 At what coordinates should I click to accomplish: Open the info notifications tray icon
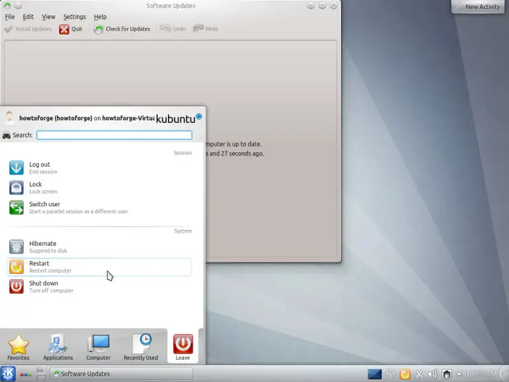390,374
